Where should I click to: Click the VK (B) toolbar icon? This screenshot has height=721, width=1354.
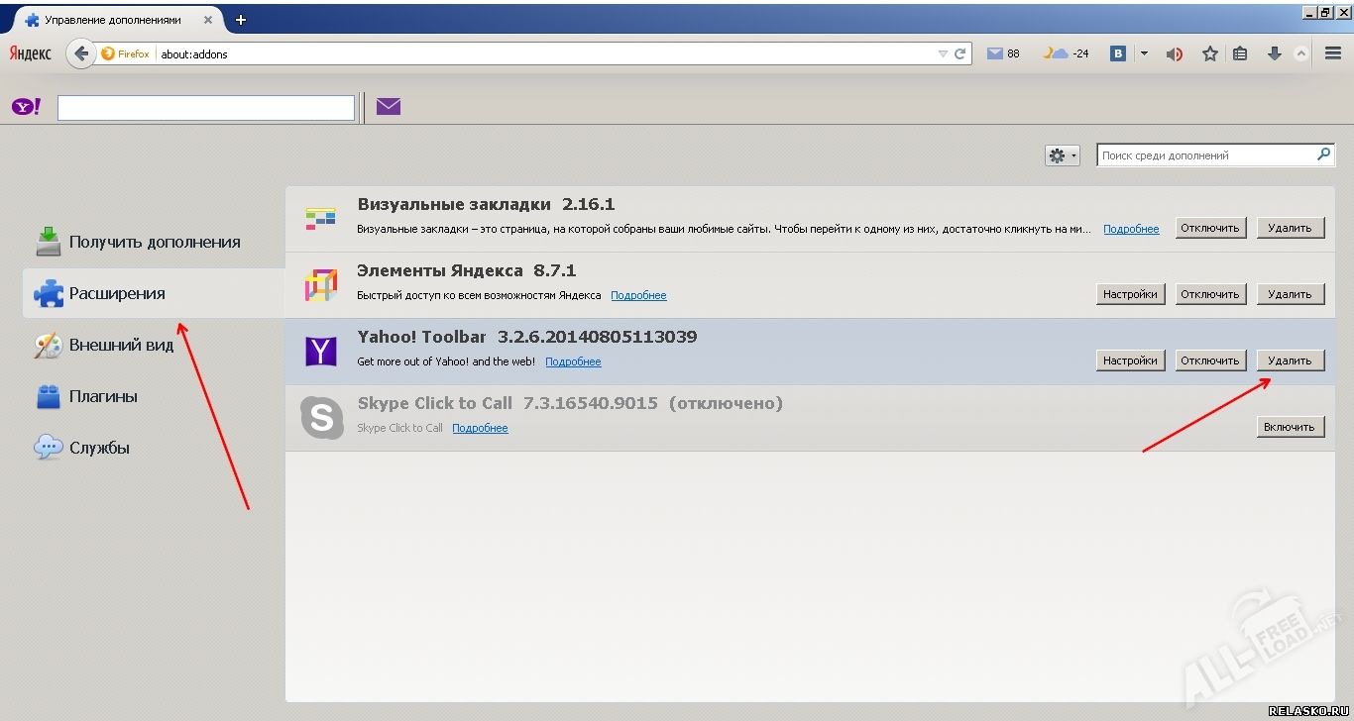[x=1118, y=53]
